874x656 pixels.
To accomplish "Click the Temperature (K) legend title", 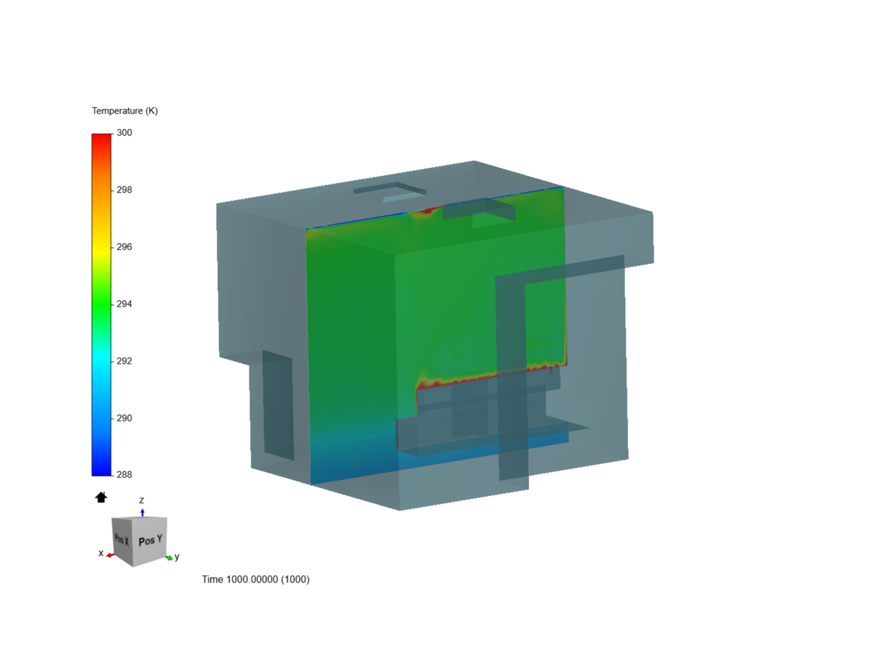I will click(x=124, y=110).
